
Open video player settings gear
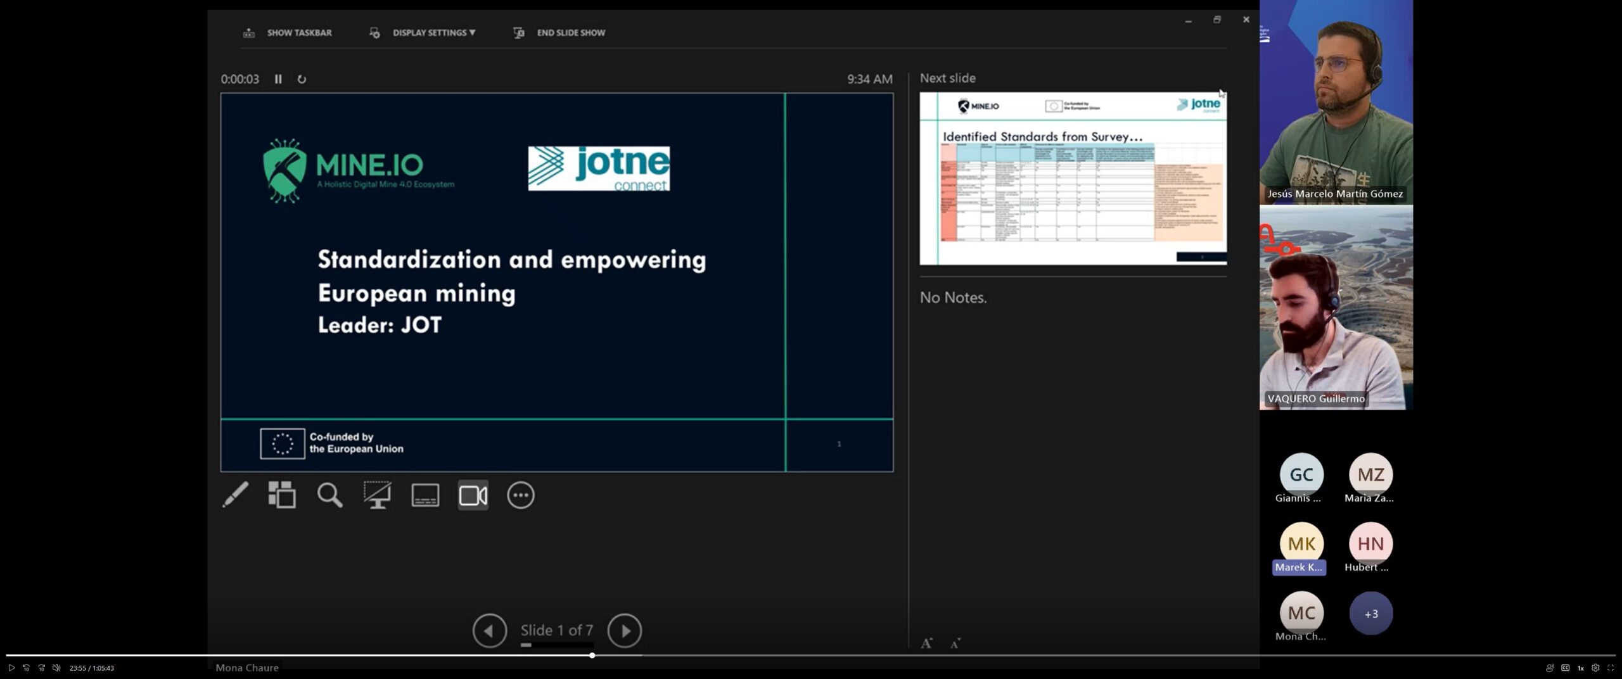(x=1595, y=668)
